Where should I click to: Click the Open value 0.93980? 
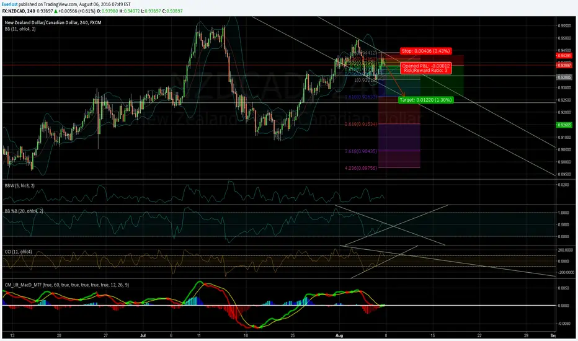click(110, 11)
